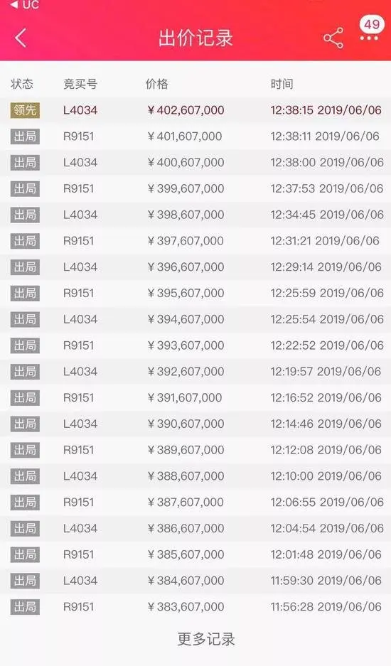Tap bidder R9151 at ¥393,607,000
This screenshot has width=391, height=666.
click(x=79, y=345)
